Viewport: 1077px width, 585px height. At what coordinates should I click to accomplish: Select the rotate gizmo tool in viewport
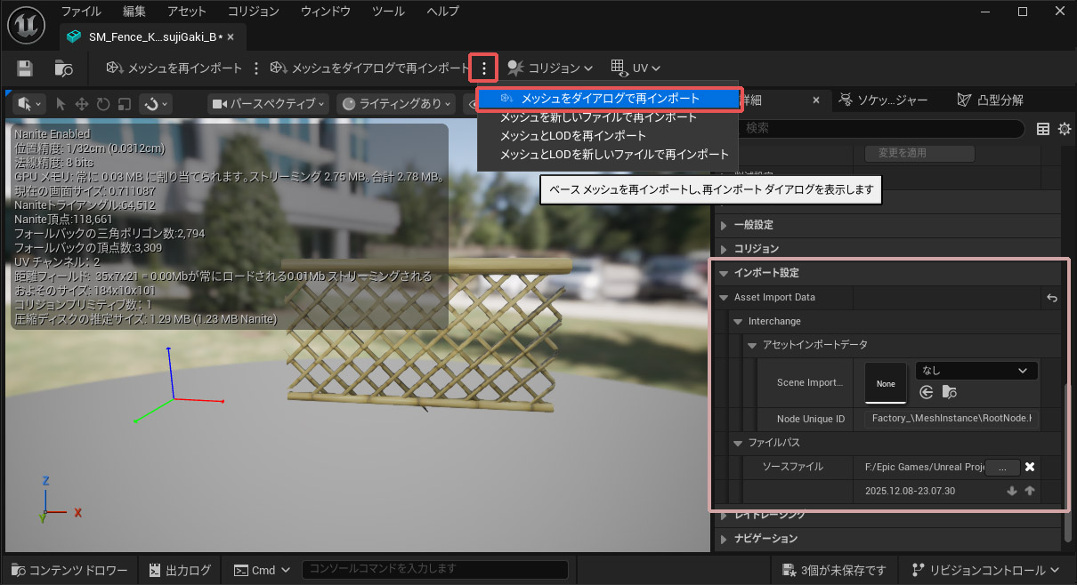pos(103,104)
